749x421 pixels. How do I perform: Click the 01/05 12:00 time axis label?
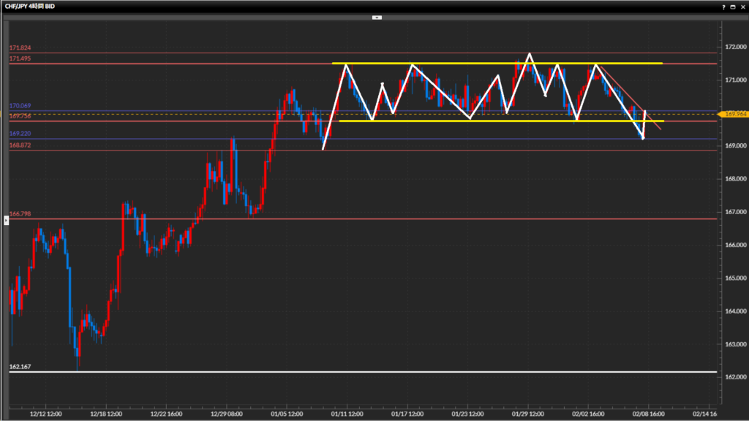[287, 412]
